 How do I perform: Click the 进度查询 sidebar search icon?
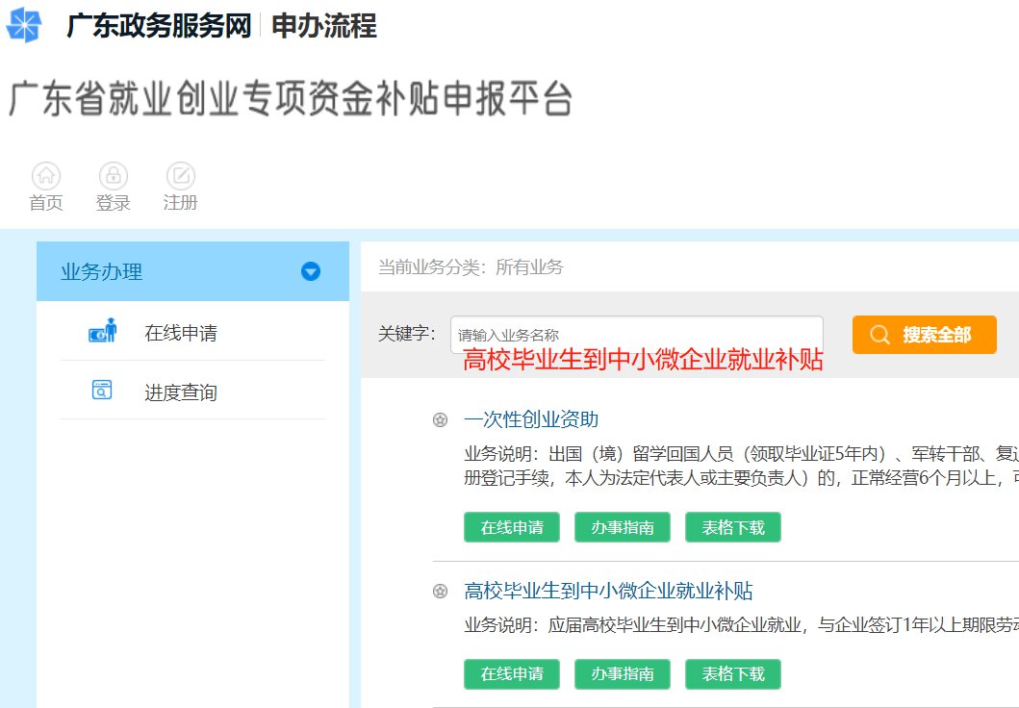tap(102, 390)
